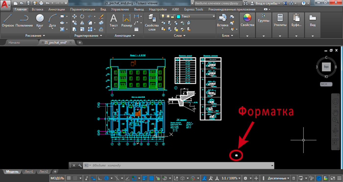Toggle object snap in status bar
Screen dimensions: 343x182
pos(134,178)
